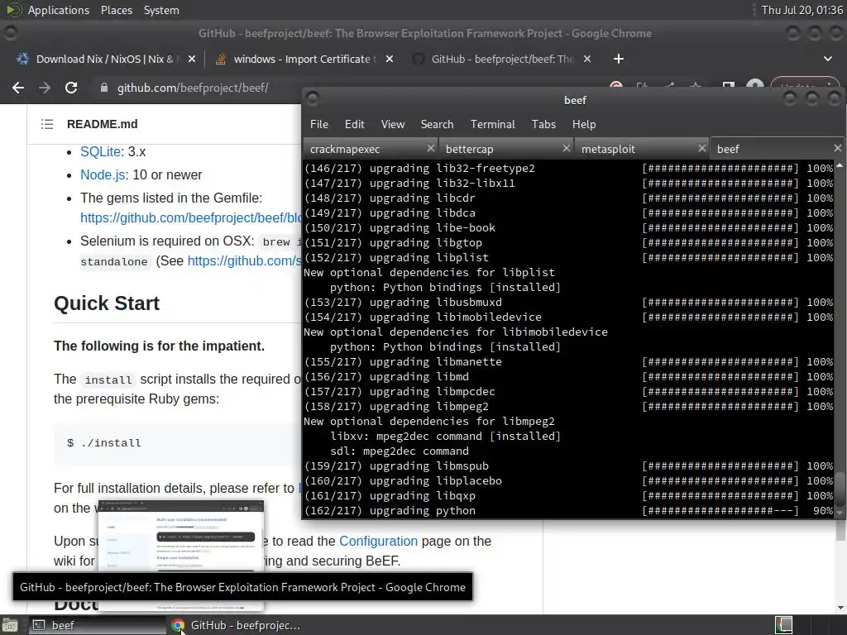Open a new Chrome tab

coord(619,59)
